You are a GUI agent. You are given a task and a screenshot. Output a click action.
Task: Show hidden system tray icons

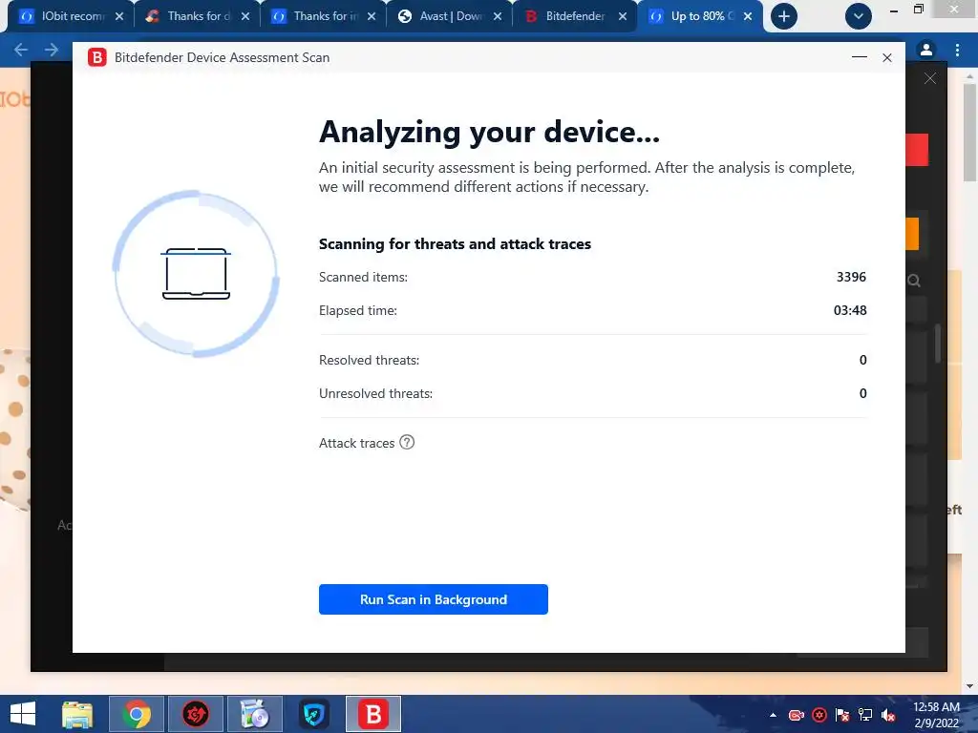click(773, 715)
